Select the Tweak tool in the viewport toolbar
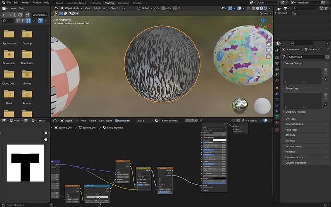Screen dimensions: 331x207 click(x=56, y=13)
